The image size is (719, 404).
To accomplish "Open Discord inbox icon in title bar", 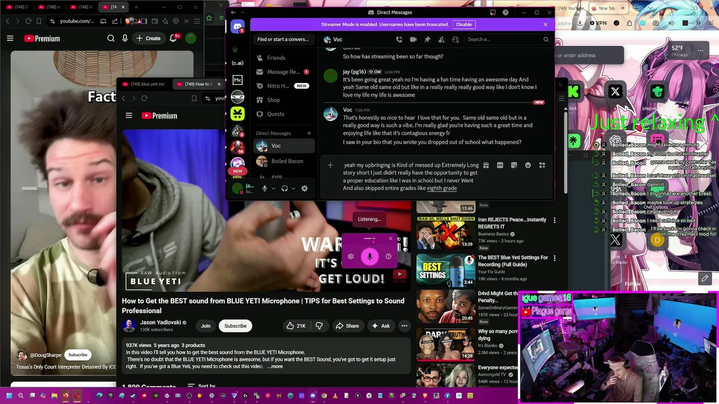I will (493, 12).
